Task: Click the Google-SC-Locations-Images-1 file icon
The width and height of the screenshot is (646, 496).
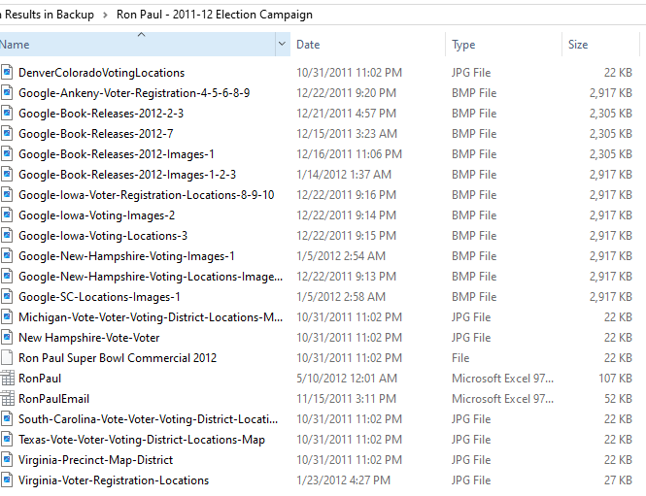Action: (x=6, y=297)
